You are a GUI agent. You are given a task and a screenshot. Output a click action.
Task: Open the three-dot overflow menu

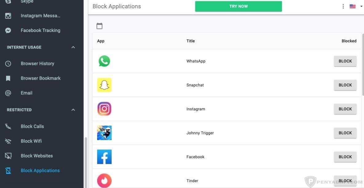click(343, 6)
